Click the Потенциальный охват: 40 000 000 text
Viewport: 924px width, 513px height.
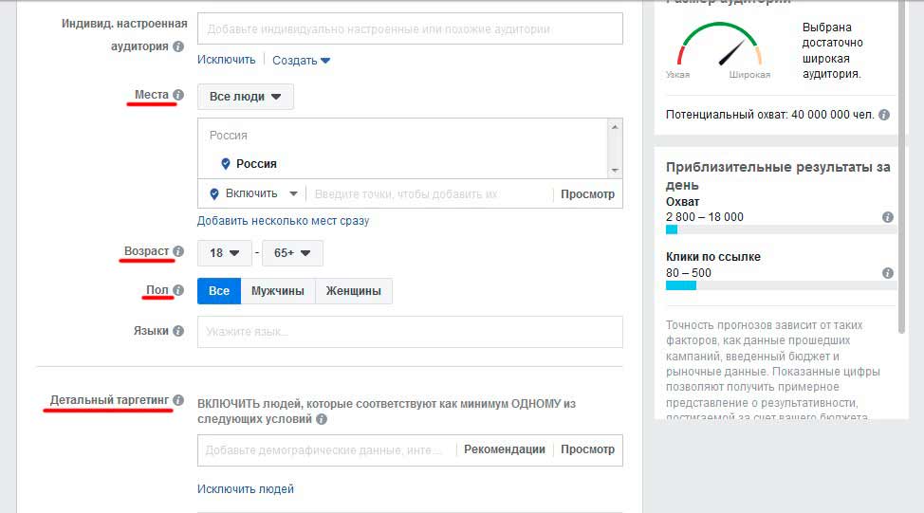click(x=770, y=115)
